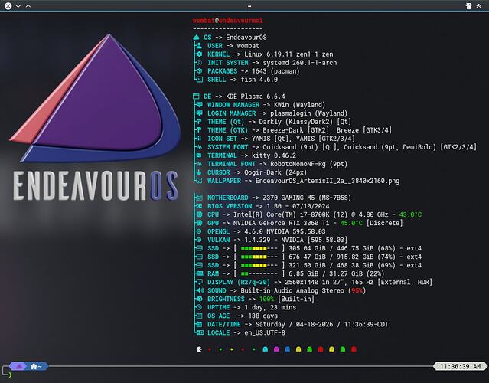Click the green 45.0°C GPU temperature

pyautogui.click(x=351, y=223)
